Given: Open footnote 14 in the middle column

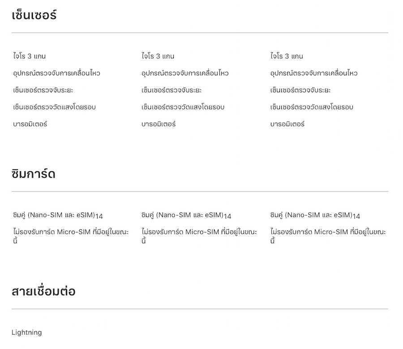Looking at the screenshot, I should pos(227,216).
